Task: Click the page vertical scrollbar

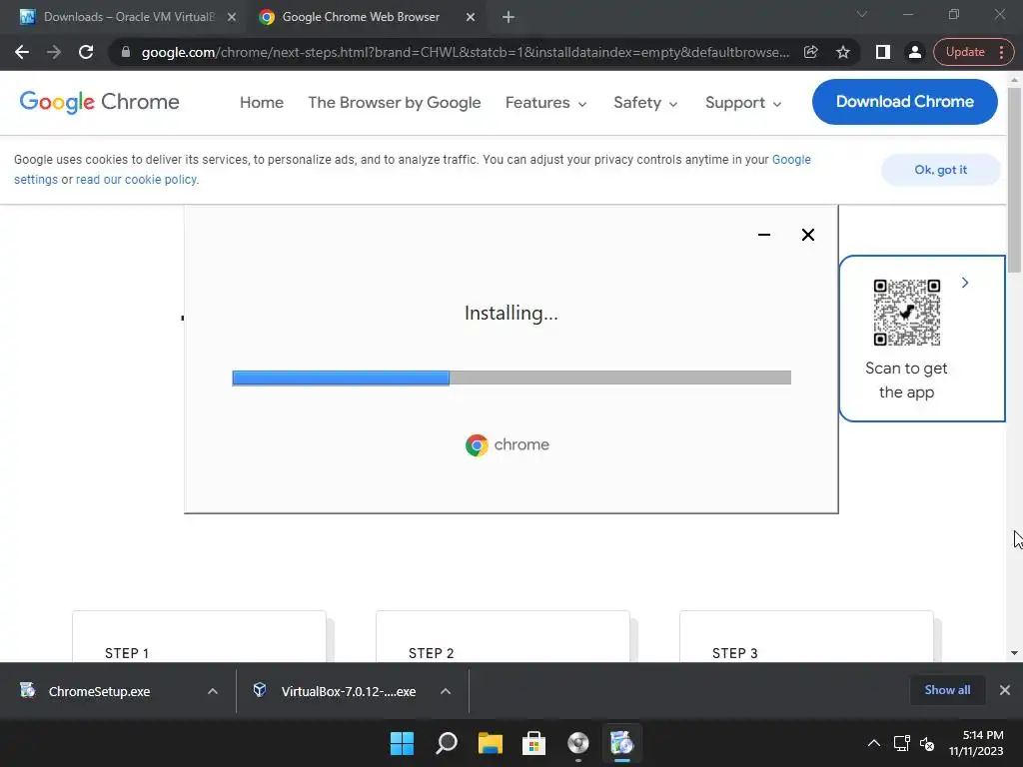Action: tap(1014, 181)
